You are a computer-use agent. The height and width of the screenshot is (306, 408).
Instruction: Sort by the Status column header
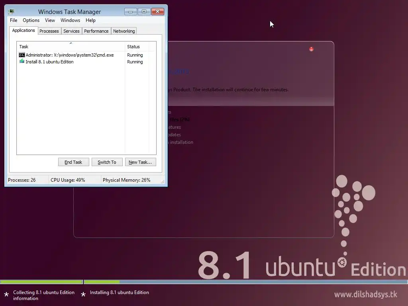point(137,46)
